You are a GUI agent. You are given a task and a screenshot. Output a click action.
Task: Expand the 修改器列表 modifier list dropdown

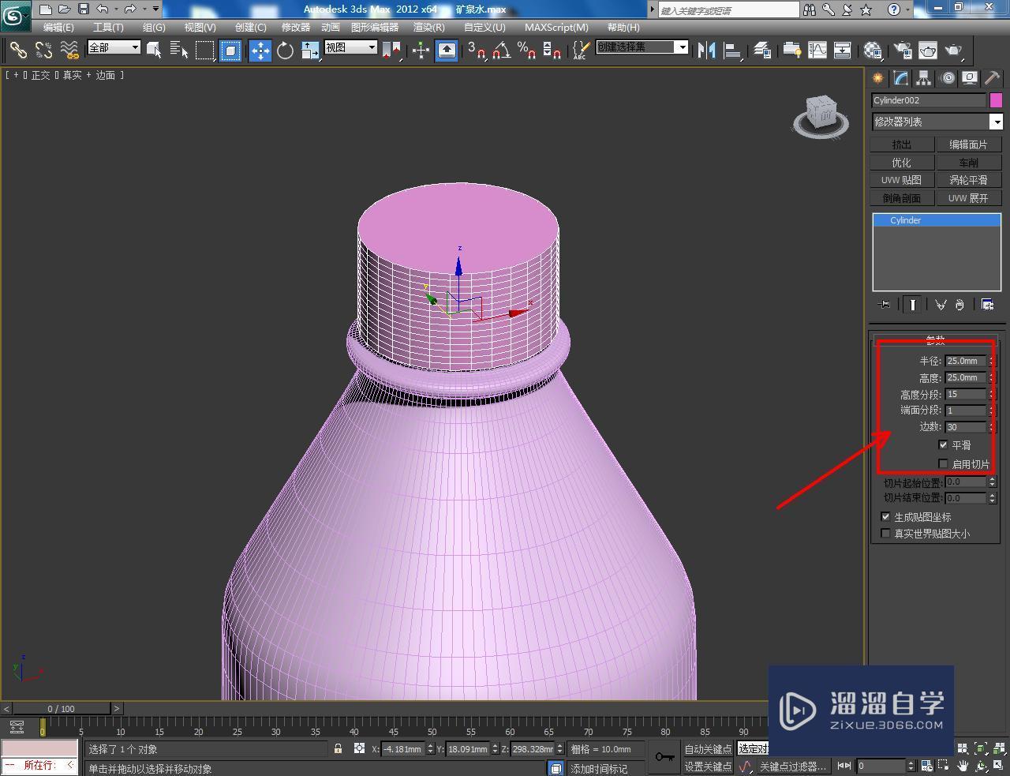[x=997, y=122]
